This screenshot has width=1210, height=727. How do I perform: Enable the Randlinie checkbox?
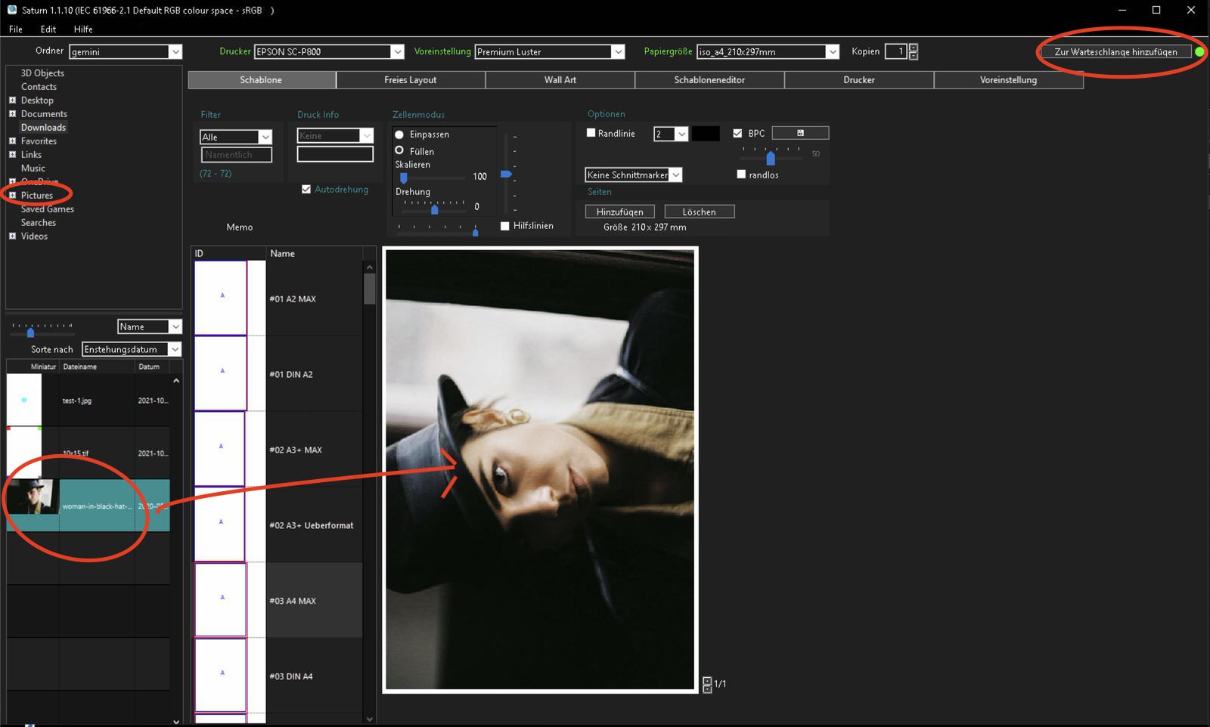591,132
